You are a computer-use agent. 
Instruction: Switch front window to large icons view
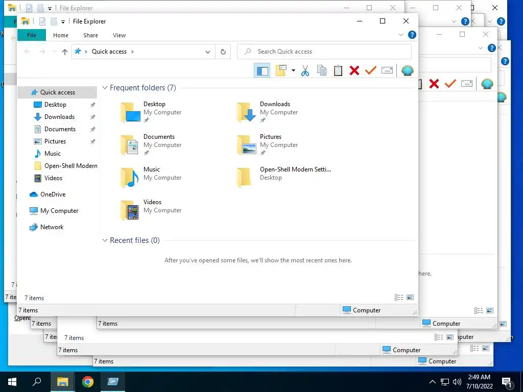tap(410, 298)
